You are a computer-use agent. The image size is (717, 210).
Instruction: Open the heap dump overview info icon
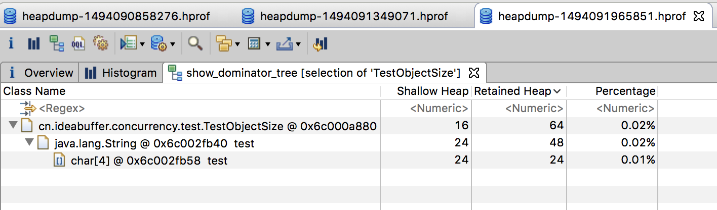pyautogui.click(x=11, y=44)
